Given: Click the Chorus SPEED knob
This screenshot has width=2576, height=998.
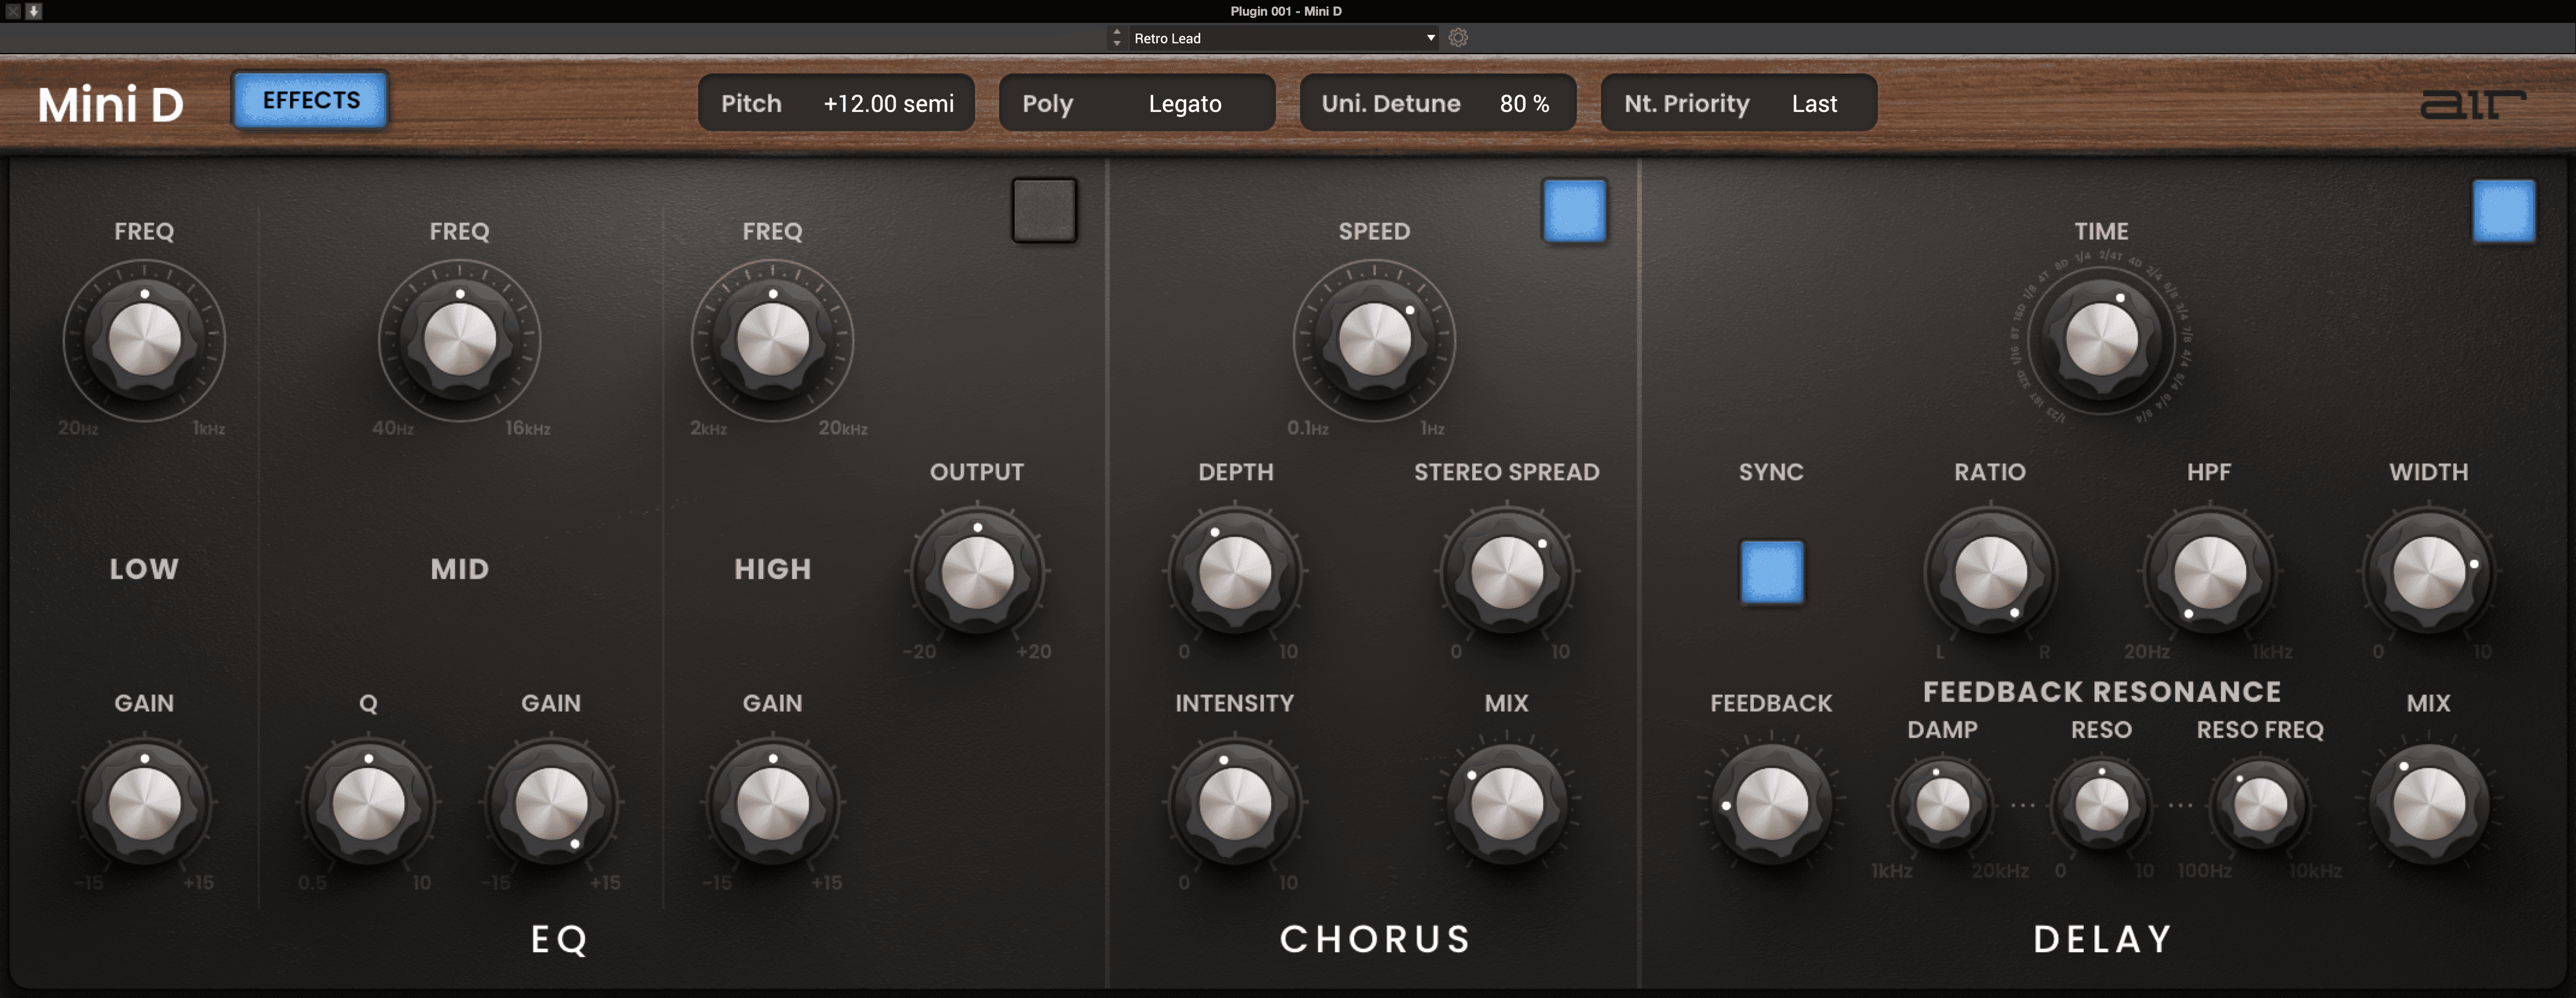Looking at the screenshot, I should pyautogui.click(x=1374, y=340).
